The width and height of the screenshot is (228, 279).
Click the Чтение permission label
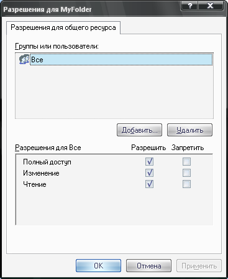[x=35, y=184]
